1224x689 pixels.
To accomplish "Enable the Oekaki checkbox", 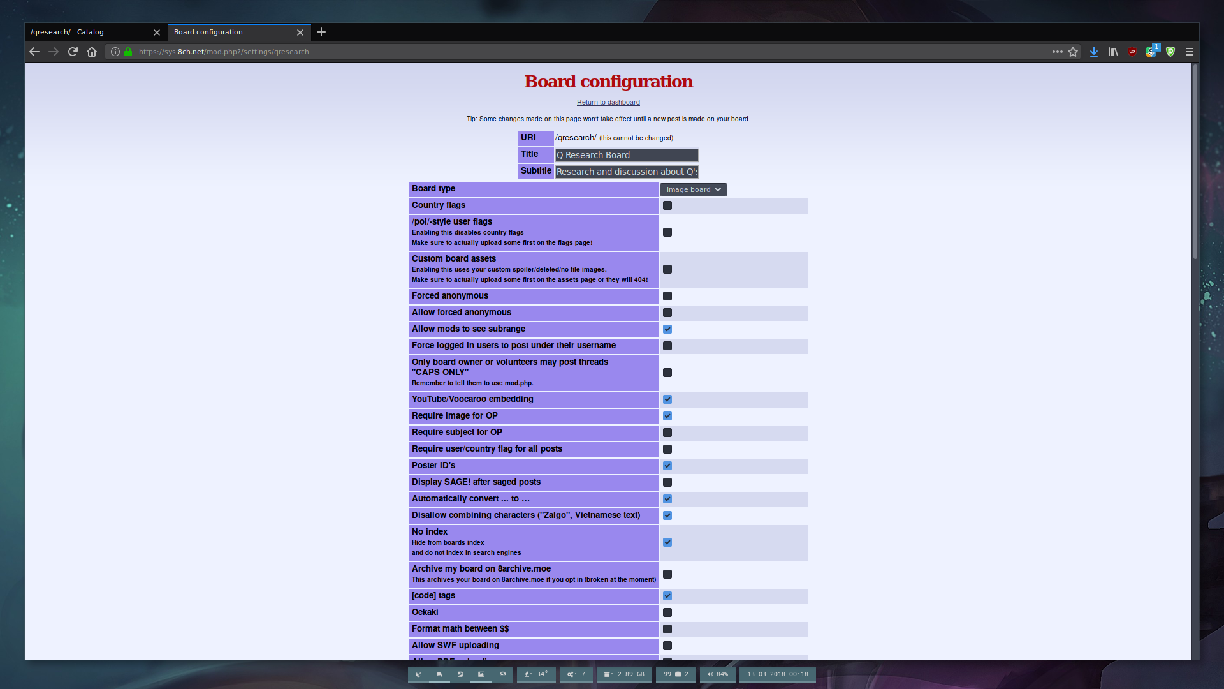I will pos(667,612).
